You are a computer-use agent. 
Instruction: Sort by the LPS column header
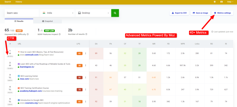pyautogui.click(x=78, y=44)
